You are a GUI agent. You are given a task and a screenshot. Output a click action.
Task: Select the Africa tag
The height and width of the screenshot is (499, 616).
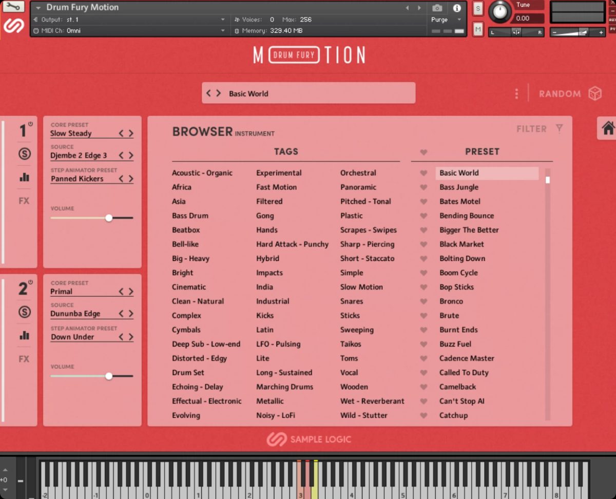182,187
